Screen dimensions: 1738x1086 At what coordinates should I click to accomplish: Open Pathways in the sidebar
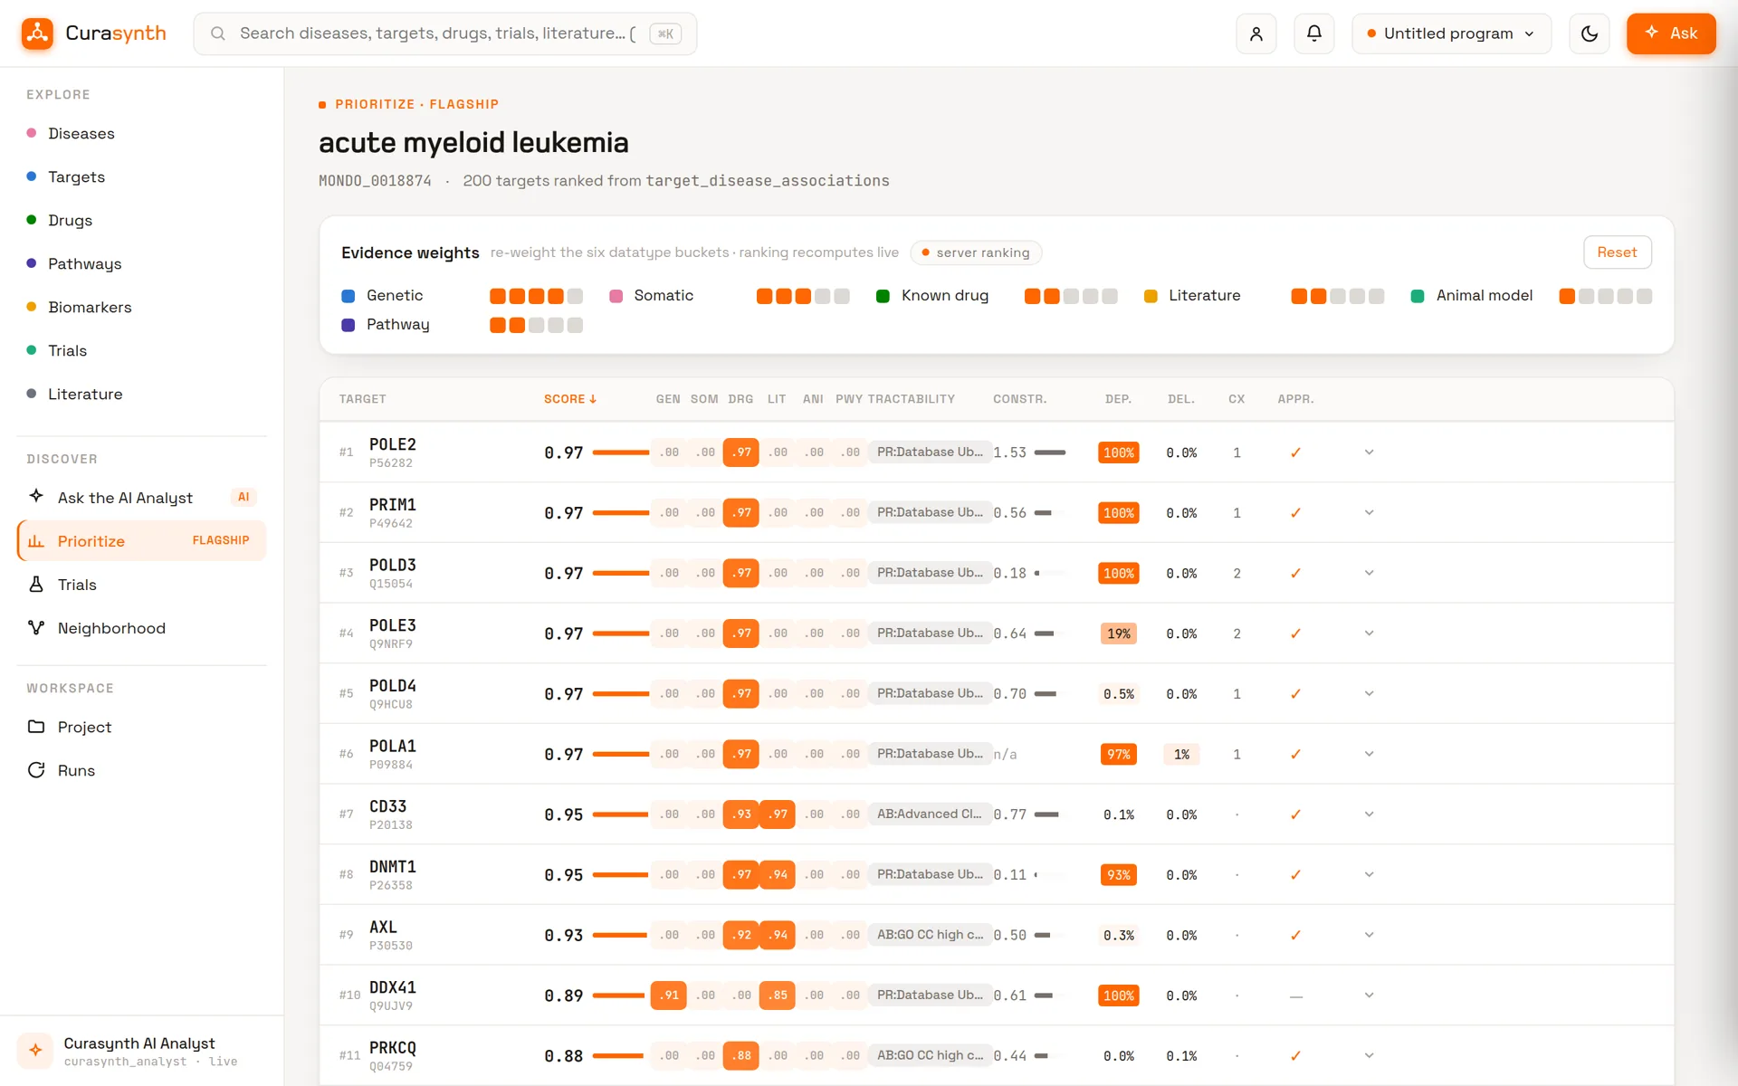[142, 263]
